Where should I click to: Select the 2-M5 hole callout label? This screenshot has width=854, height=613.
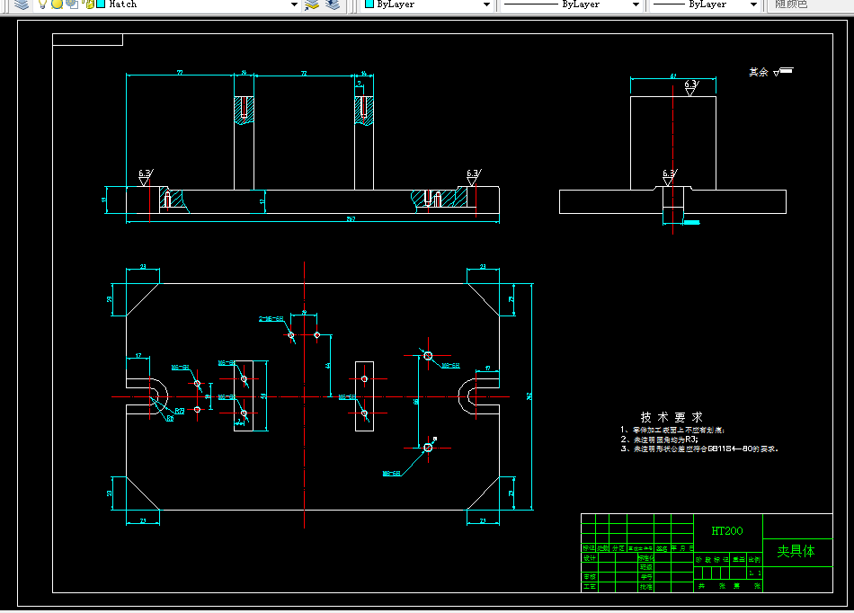click(x=271, y=318)
